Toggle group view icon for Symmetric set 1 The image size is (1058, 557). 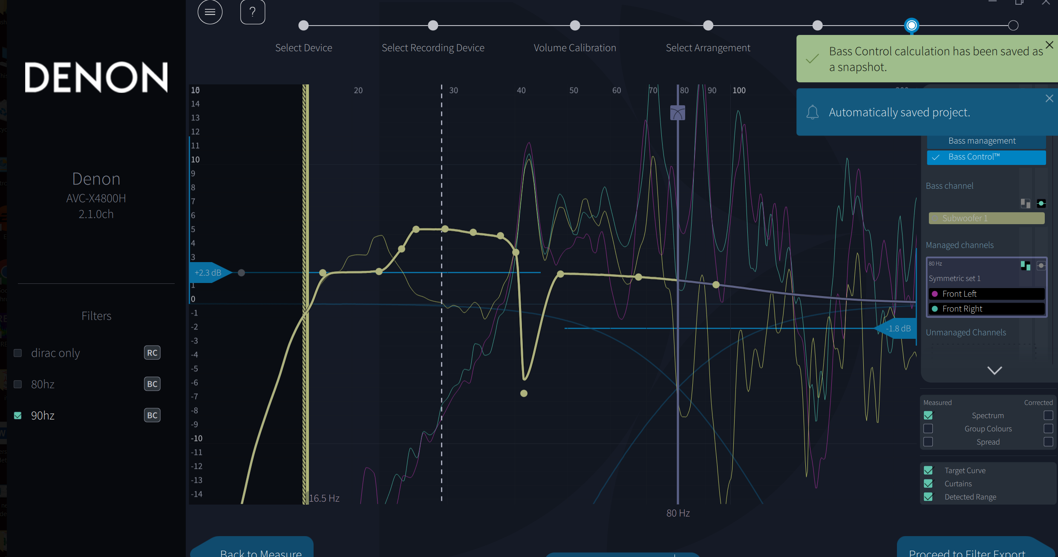pyautogui.click(x=1026, y=266)
